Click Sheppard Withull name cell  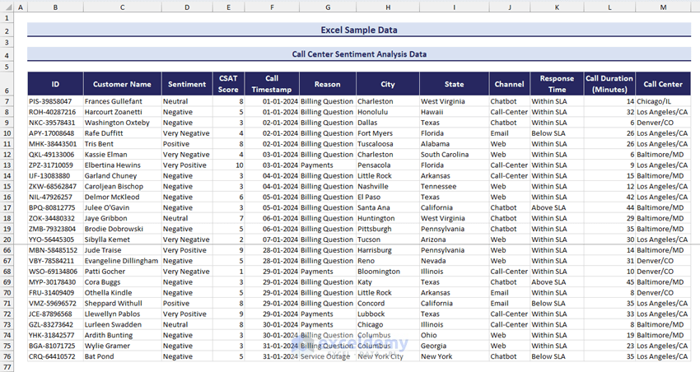pos(123,304)
